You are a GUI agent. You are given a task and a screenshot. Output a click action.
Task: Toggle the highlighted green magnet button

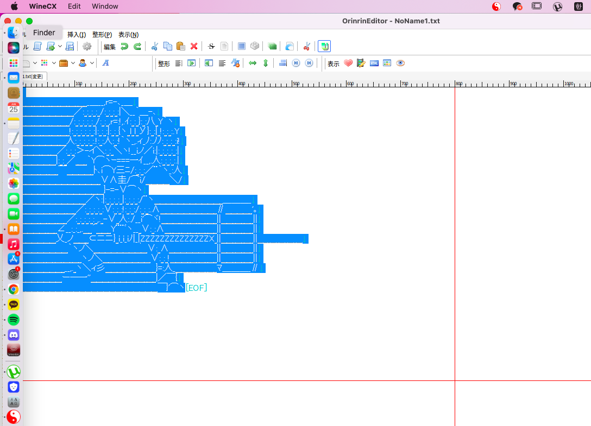pyautogui.click(x=324, y=47)
